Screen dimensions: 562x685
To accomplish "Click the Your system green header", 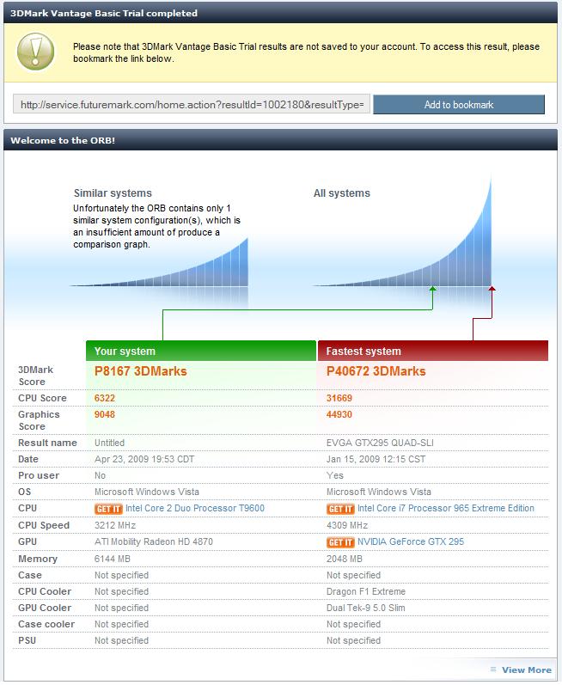I will pos(201,352).
